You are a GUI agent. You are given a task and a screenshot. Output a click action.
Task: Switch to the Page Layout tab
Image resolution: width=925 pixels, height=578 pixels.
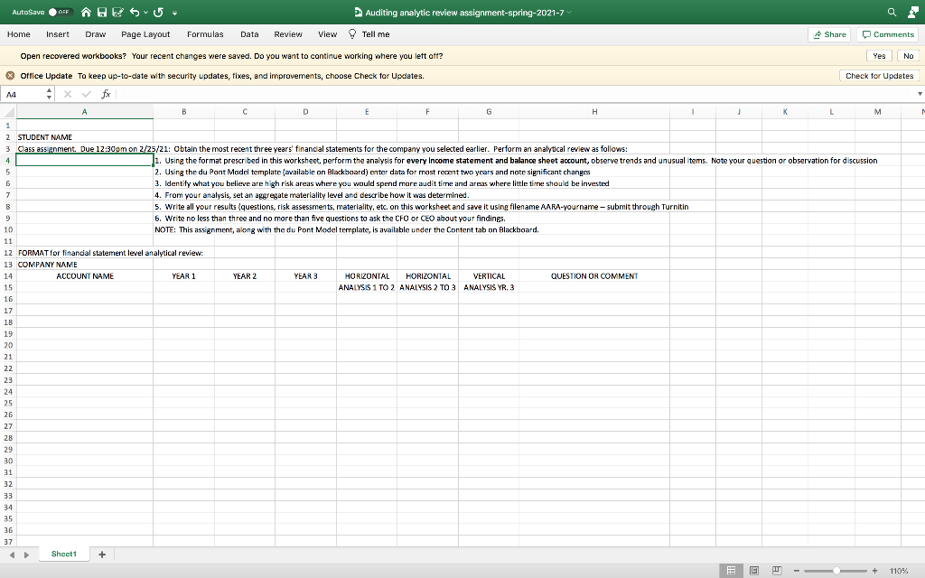click(x=145, y=34)
